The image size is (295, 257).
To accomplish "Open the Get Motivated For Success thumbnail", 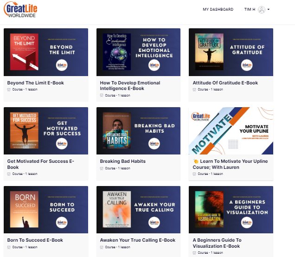I will click(x=46, y=131).
